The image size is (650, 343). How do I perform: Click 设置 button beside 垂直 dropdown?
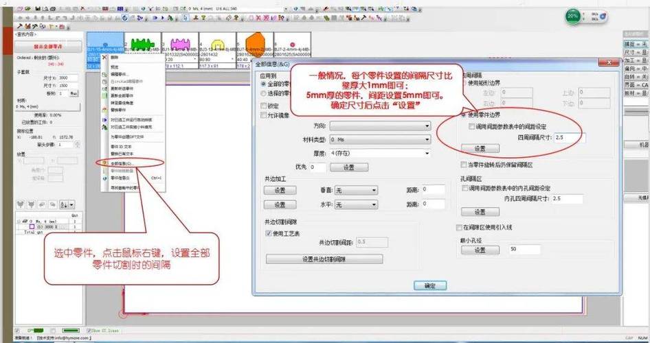point(280,190)
